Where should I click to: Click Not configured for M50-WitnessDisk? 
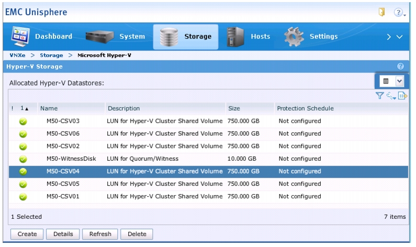tap(300, 159)
